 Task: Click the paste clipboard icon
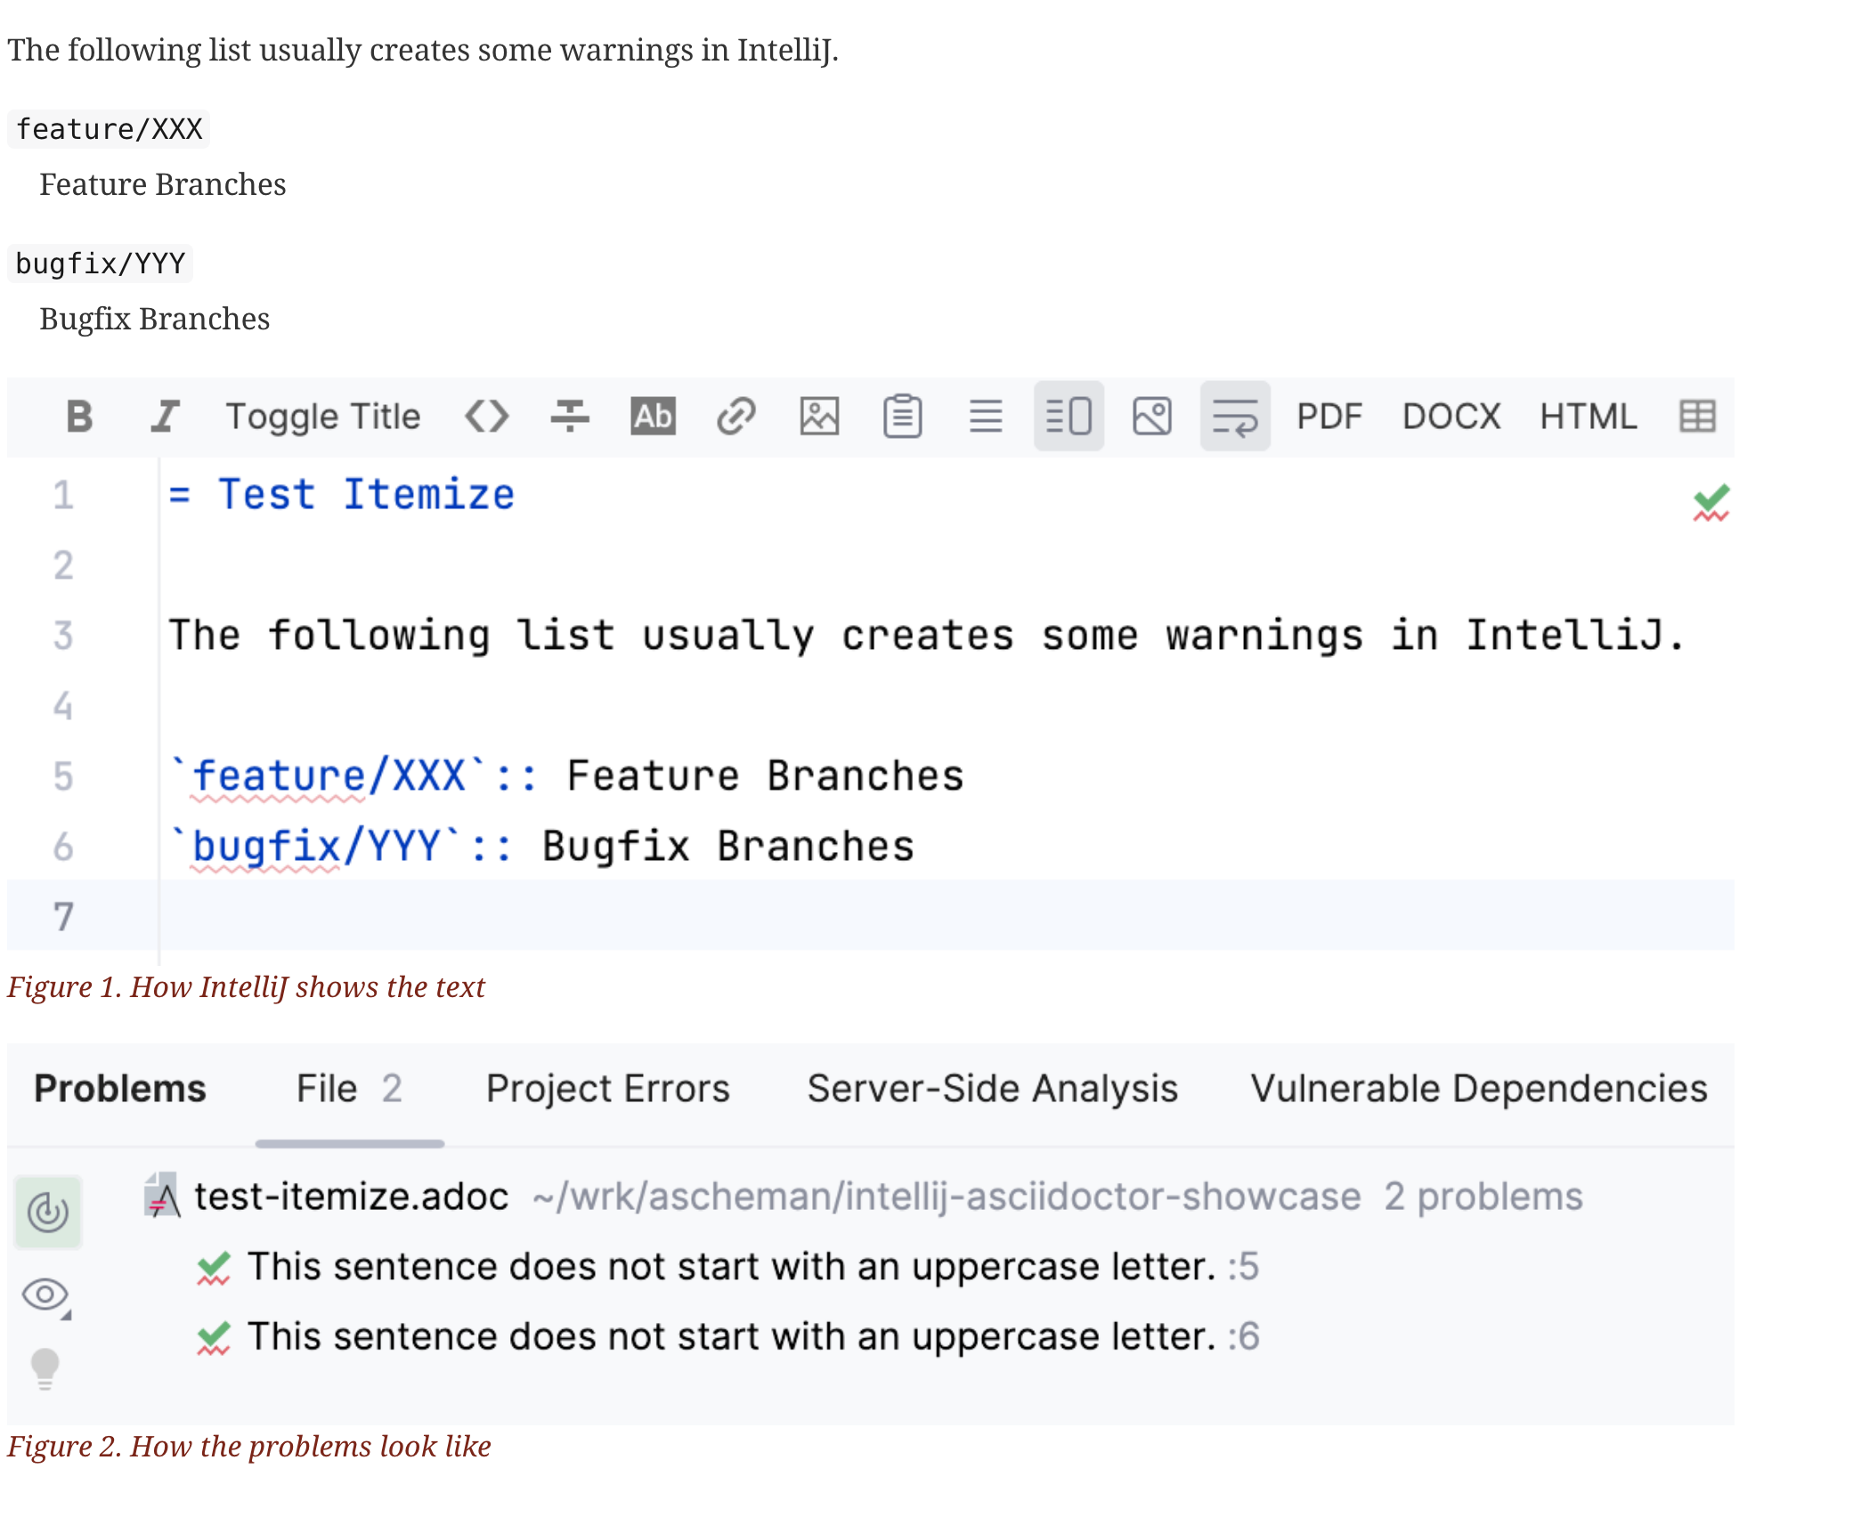[x=902, y=416]
